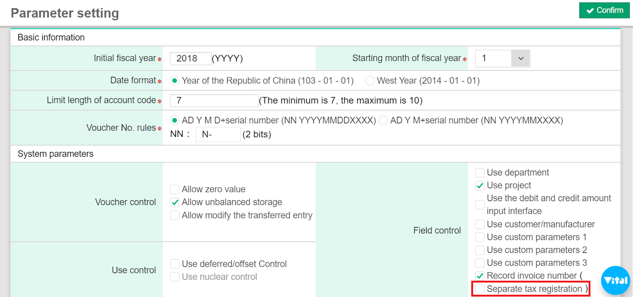Image resolution: width=633 pixels, height=297 pixels.
Task: Check the Use department option
Action: click(480, 173)
